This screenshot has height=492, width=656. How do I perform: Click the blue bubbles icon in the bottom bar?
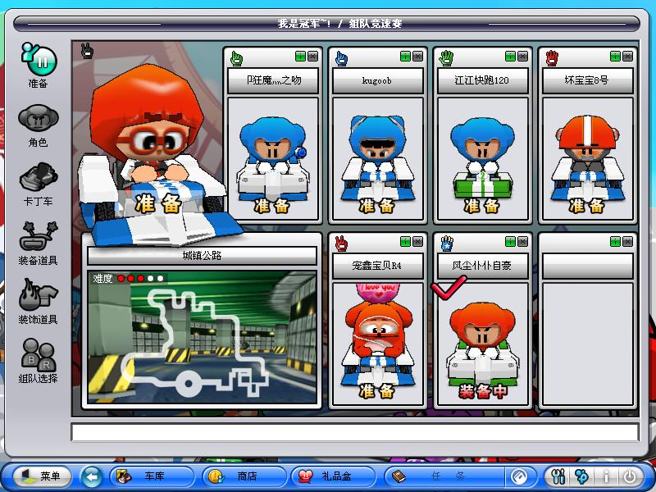[x=581, y=476]
